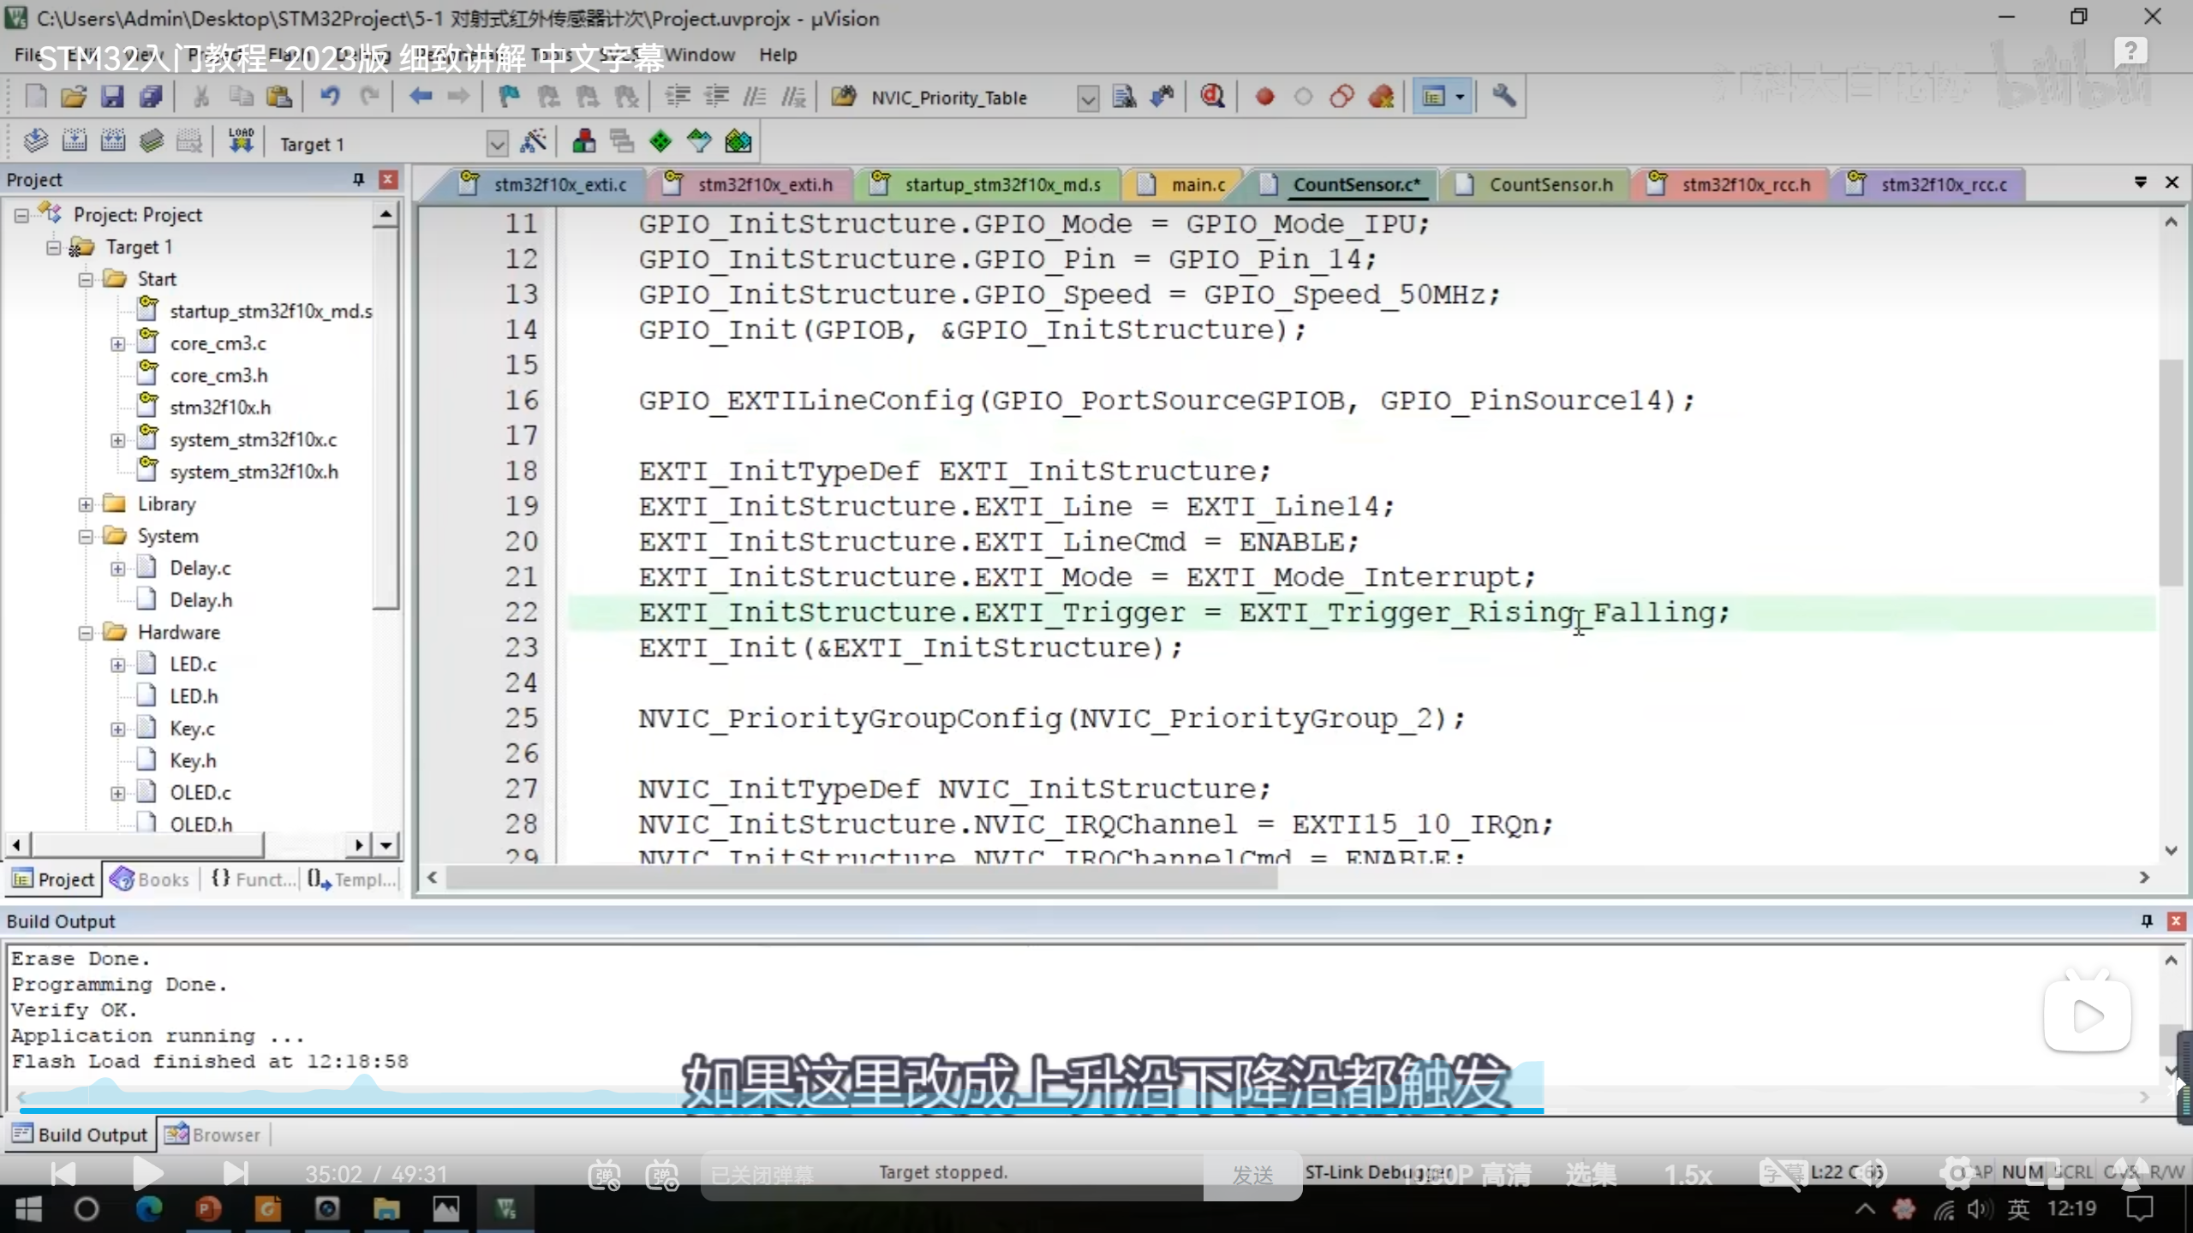Open Options for Target wand icon
This screenshot has height=1233, width=2193.
tap(533, 142)
